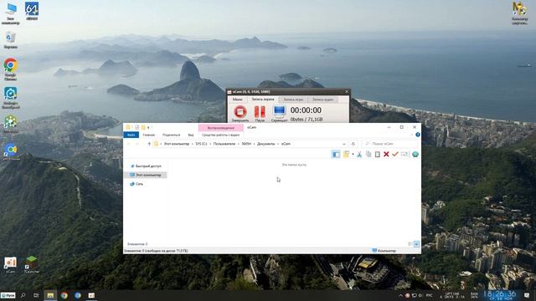Open taskbar search magnifier

(x=23, y=295)
